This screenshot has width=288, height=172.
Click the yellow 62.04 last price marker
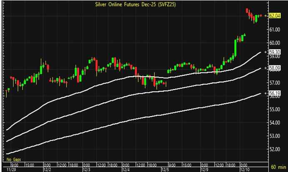pos(274,16)
